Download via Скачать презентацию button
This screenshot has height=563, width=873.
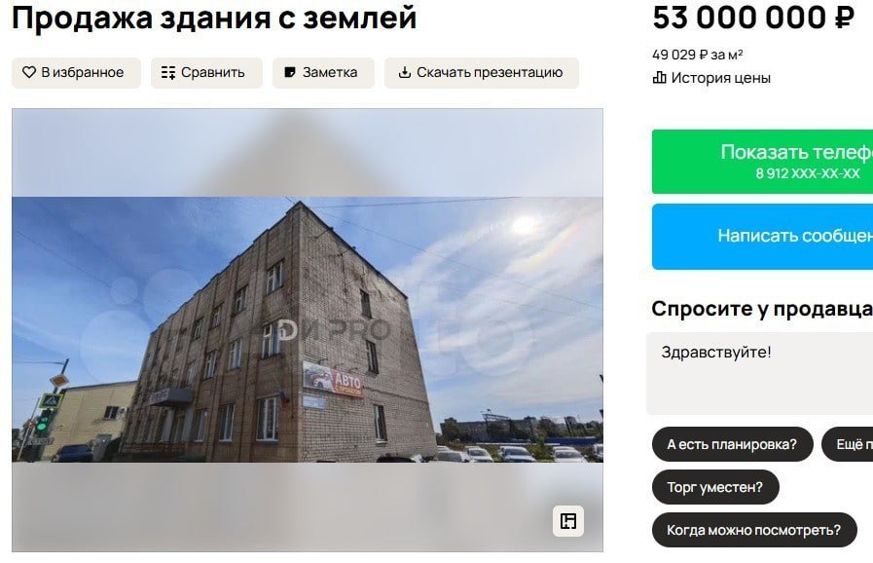[x=482, y=73]
